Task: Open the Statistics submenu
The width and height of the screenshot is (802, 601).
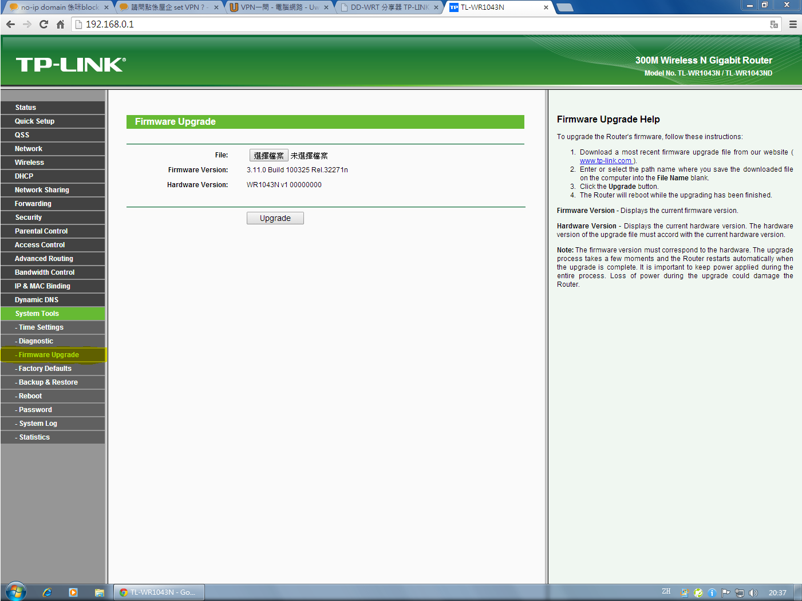Action: (x=53, y=437)
